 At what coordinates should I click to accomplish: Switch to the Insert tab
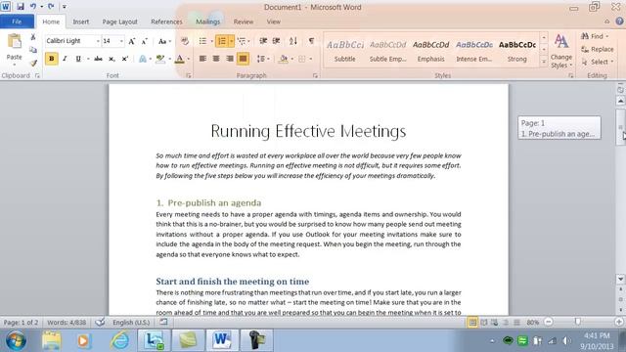coord(80,22)
